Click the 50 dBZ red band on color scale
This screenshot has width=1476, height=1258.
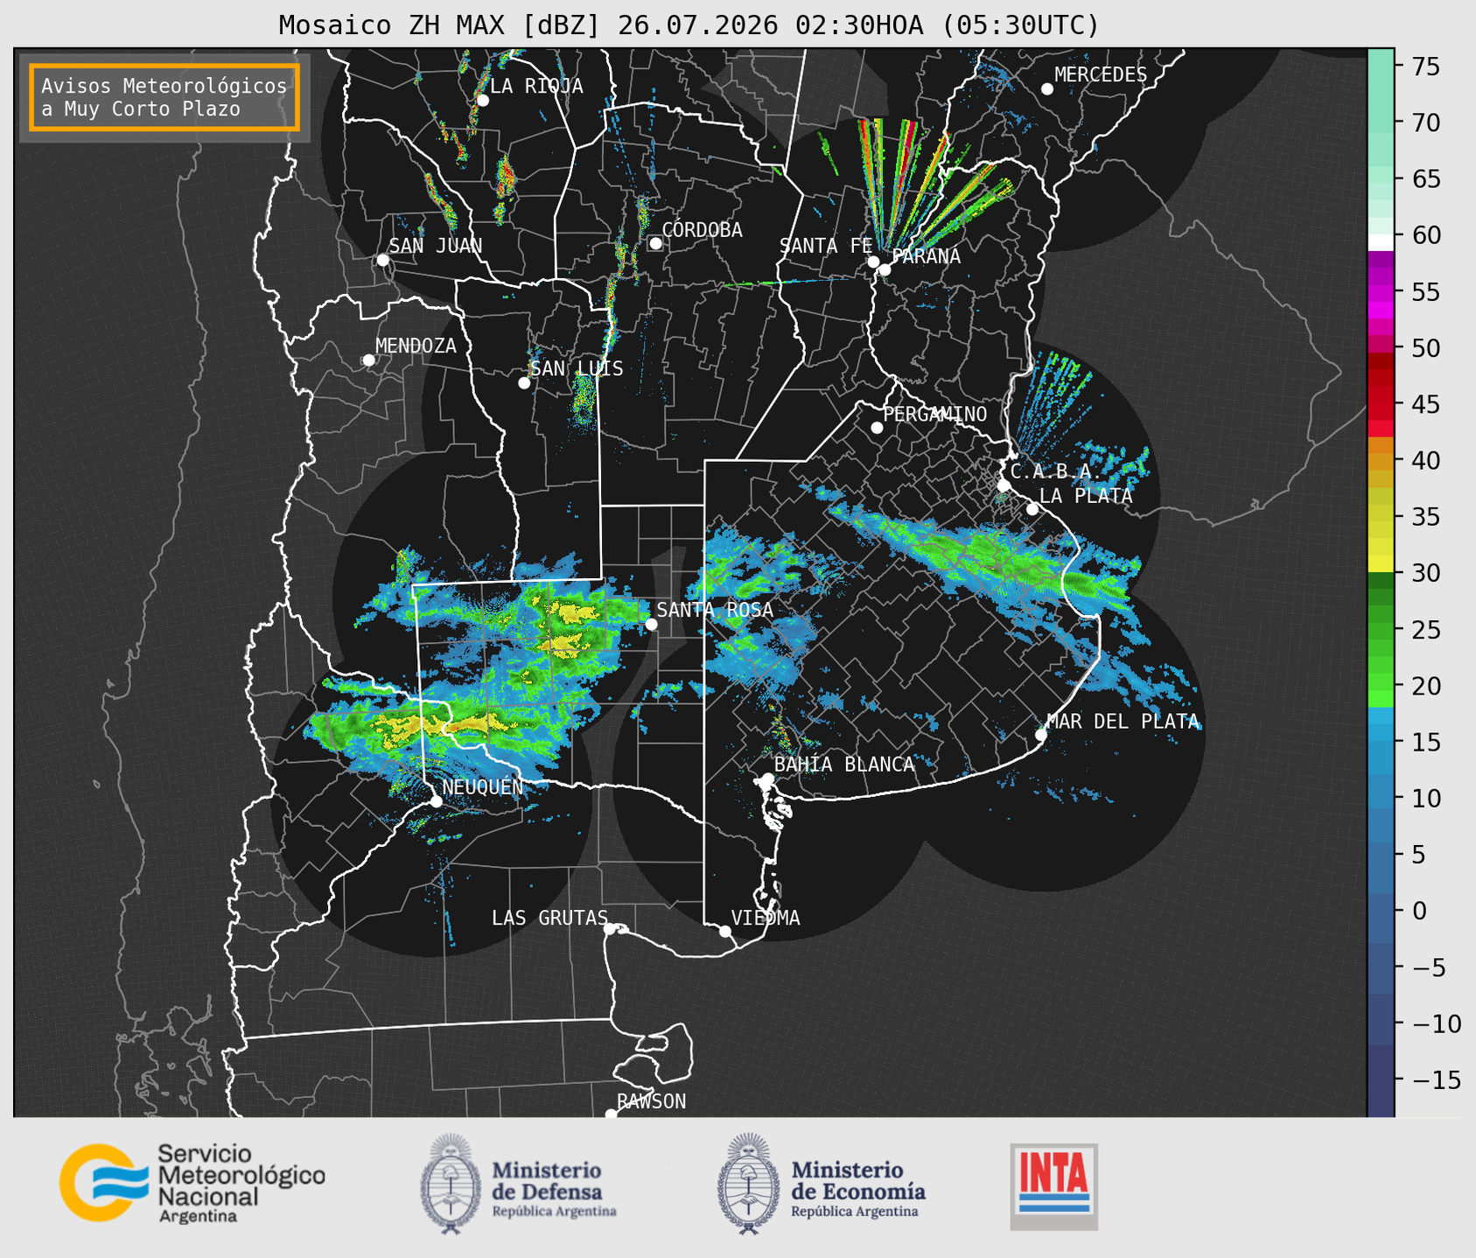[x=1381, y=342]
